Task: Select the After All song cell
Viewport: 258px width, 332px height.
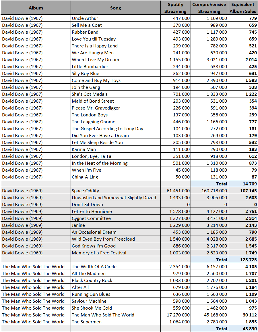Action: [x=115, y=287]
